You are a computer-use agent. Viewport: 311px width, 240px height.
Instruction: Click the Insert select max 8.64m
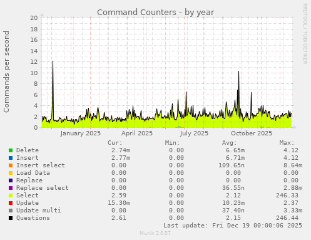click(293, 165)
